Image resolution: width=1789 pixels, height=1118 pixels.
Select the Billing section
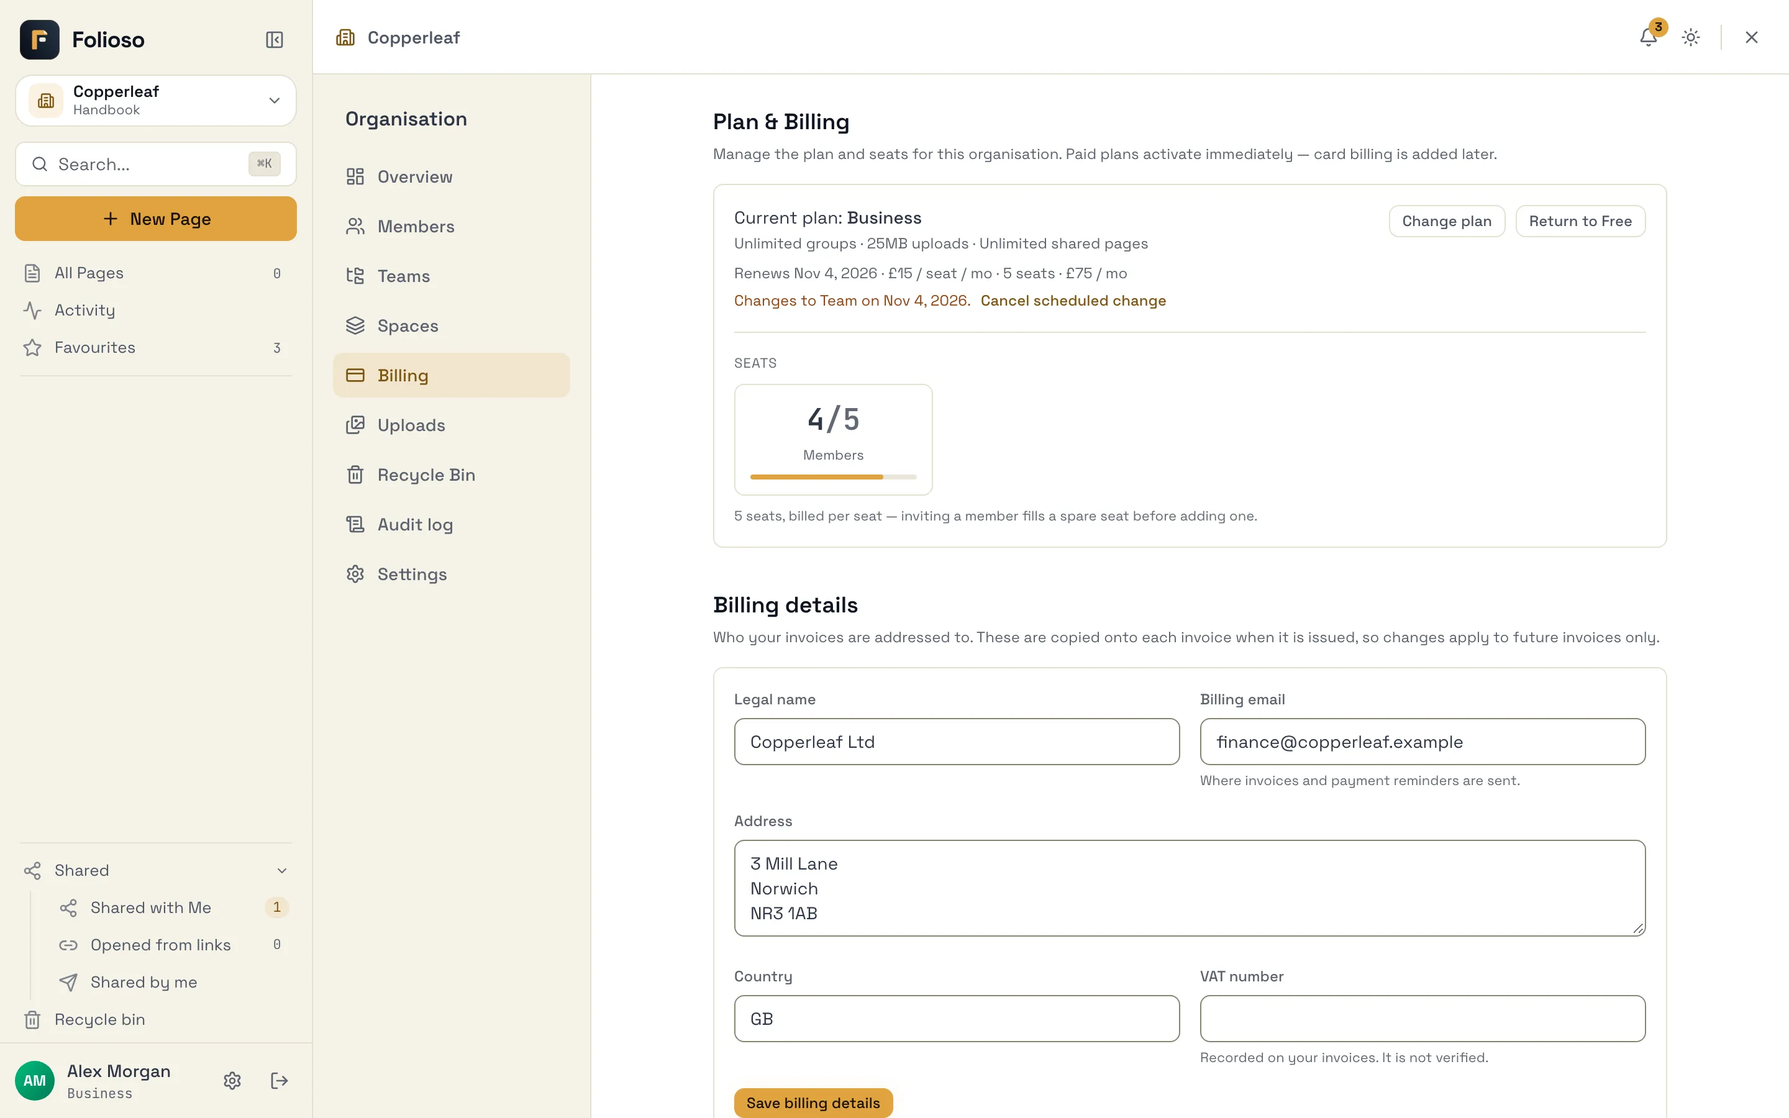(x=452, y=375)
